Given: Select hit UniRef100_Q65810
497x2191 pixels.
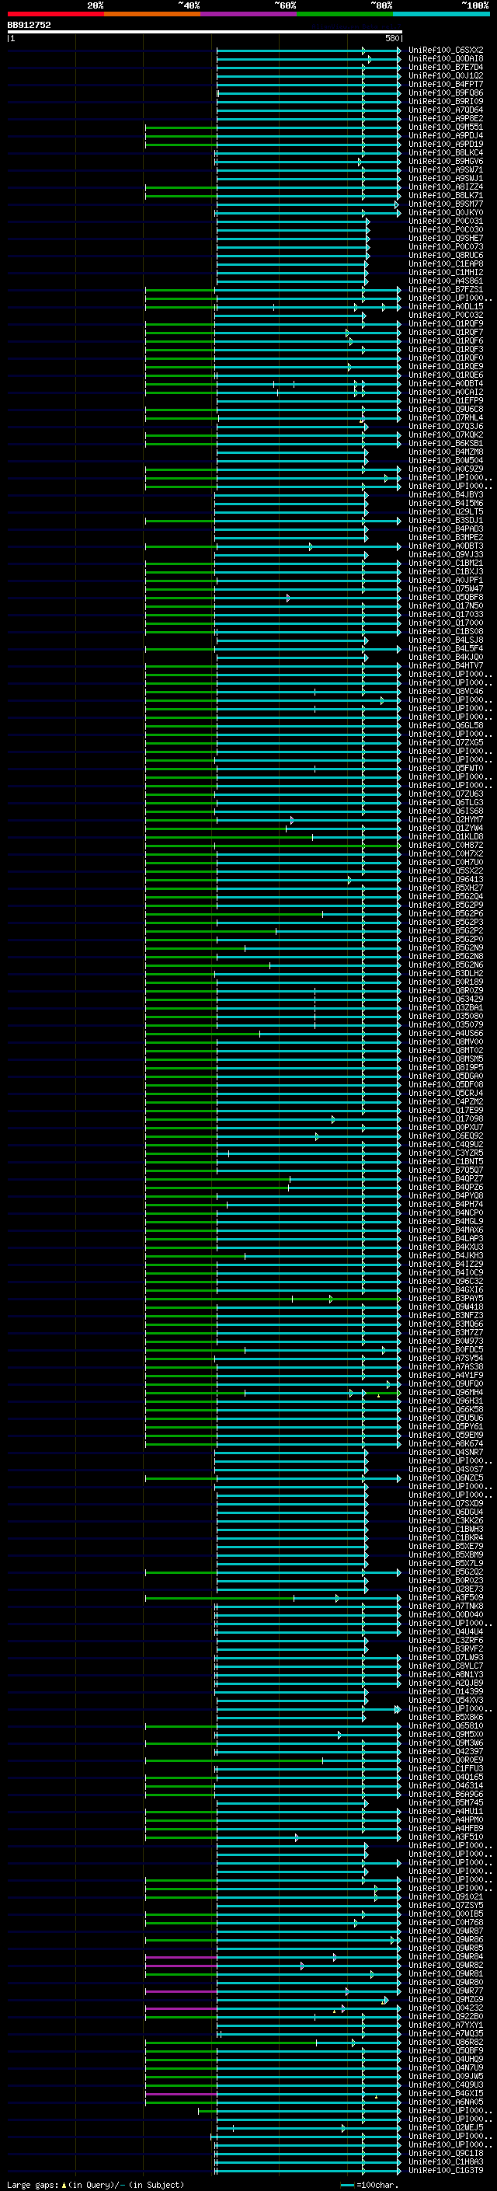Looking at the screenshot, I should (446, 1725).
